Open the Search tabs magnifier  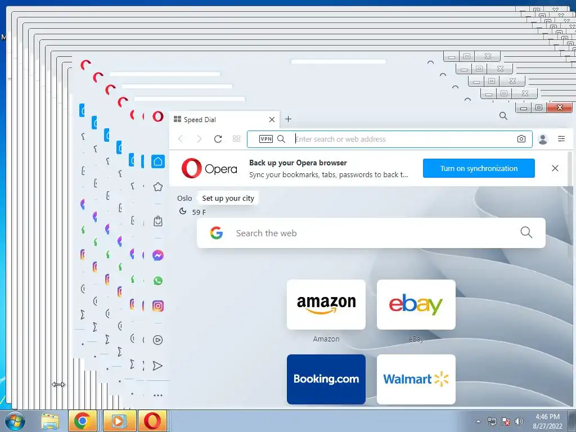pos(503,116)
